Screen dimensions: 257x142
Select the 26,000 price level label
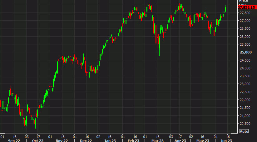click(245, 37)
